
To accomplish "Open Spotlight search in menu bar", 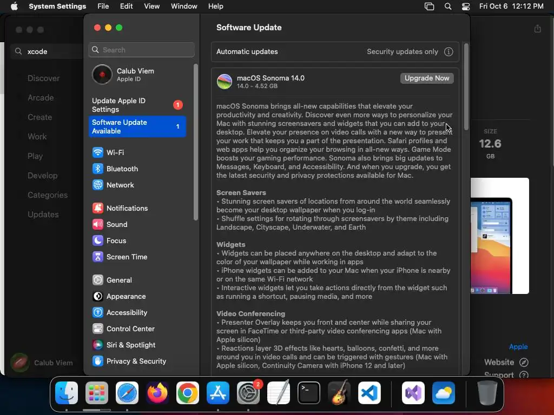I will [447, 6].
